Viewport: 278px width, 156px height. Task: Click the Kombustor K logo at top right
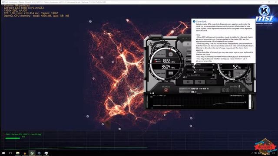tap(264, 10)
